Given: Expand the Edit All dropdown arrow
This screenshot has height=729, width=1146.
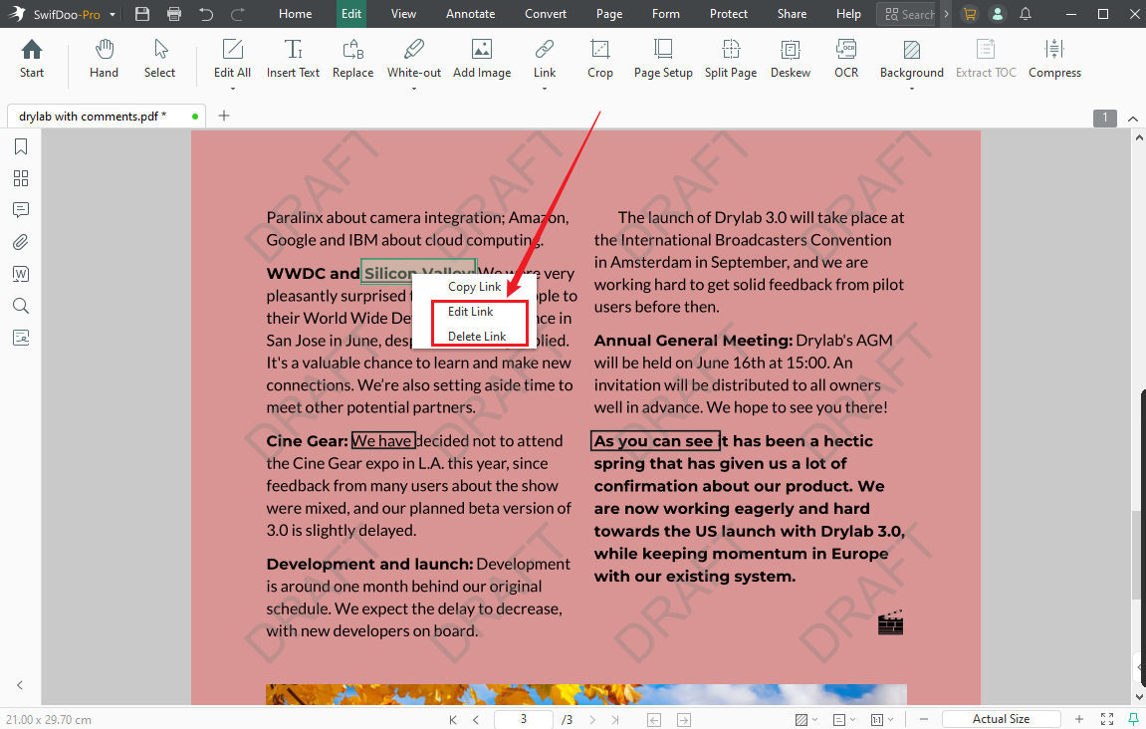Looking at the screenshot, I should 232,89.
